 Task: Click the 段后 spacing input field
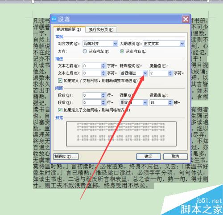click(x=92, y=102)
